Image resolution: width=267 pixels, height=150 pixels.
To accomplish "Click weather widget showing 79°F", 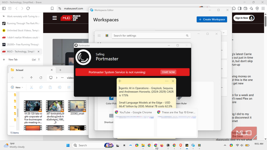I will coord(15,145).
